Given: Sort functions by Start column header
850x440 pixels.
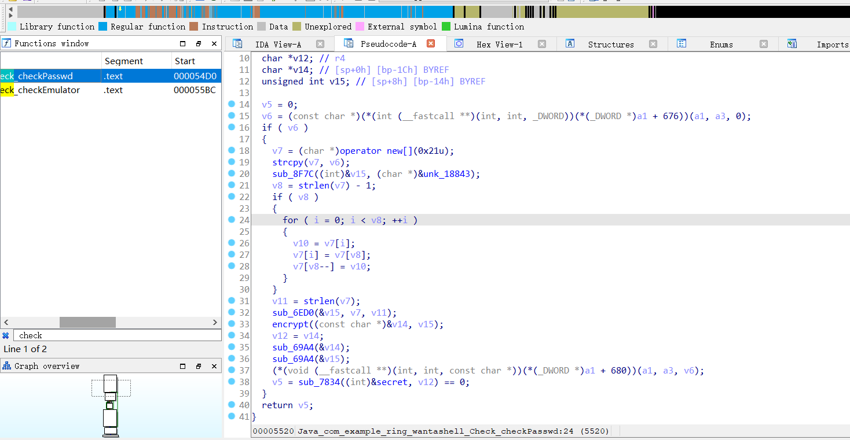Looking at the screenshot, I should click(196, 61).
